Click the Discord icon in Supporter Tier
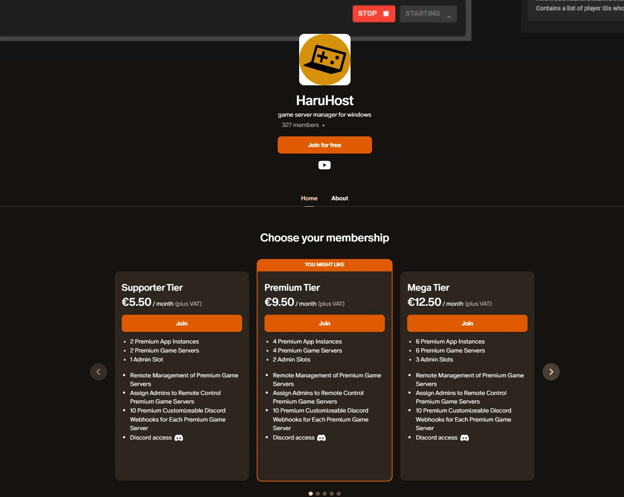Viewport: 624px width, 497px height. 179,438
